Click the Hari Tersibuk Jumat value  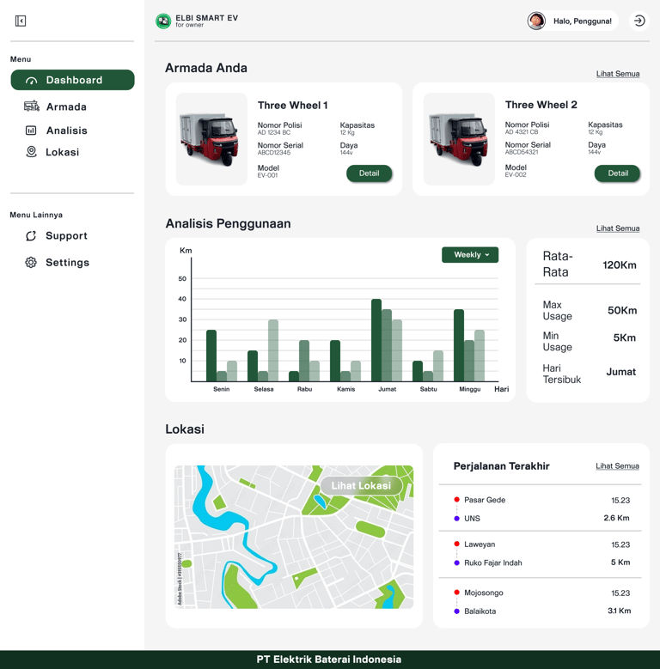tap(621, 372)
